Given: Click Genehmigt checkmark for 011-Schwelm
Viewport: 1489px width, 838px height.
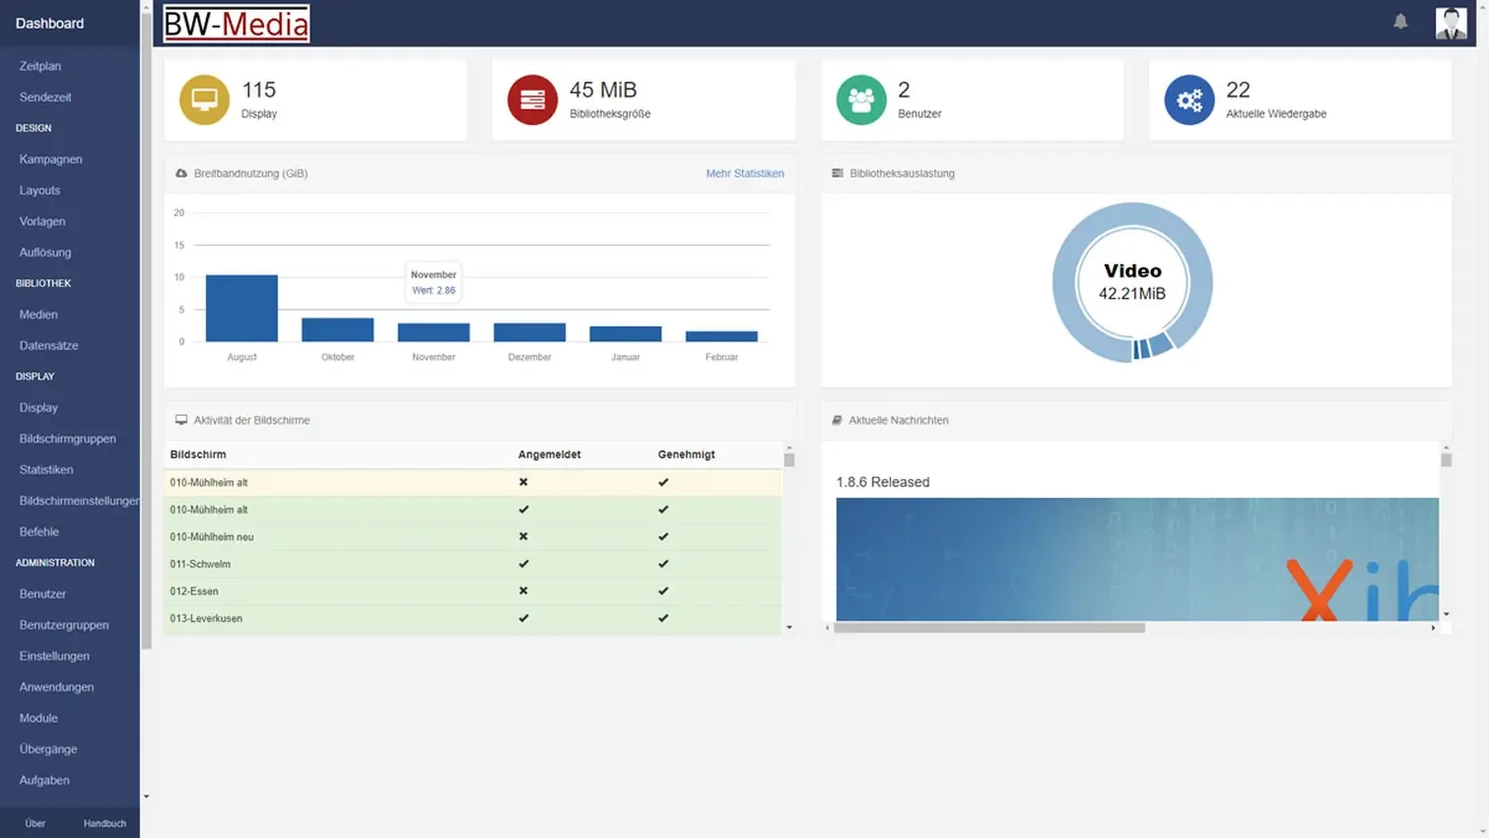Looking at the screenshot, I should (x=663, y=564).
